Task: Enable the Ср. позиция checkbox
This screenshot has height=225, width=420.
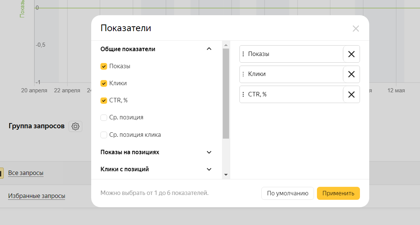Action: (x=103, y=117)
